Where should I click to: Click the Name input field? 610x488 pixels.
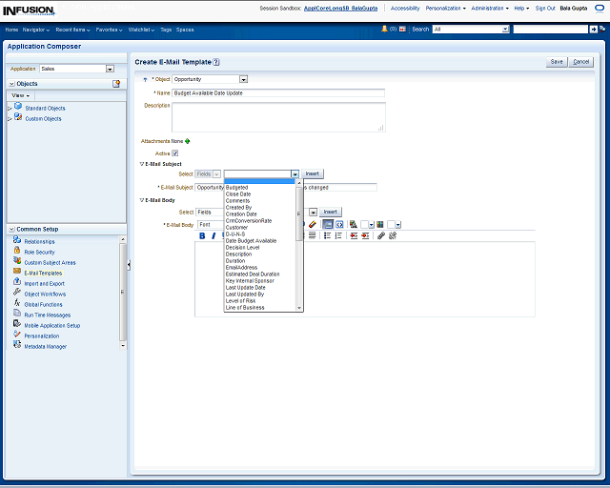pos(277,93)
